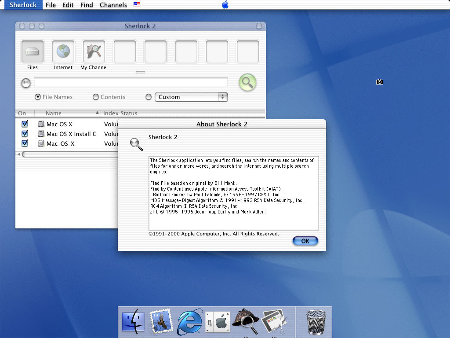Viewport: 450px width, 338px height.
Task: Open the Edit menu
Action: pos(68,4)
